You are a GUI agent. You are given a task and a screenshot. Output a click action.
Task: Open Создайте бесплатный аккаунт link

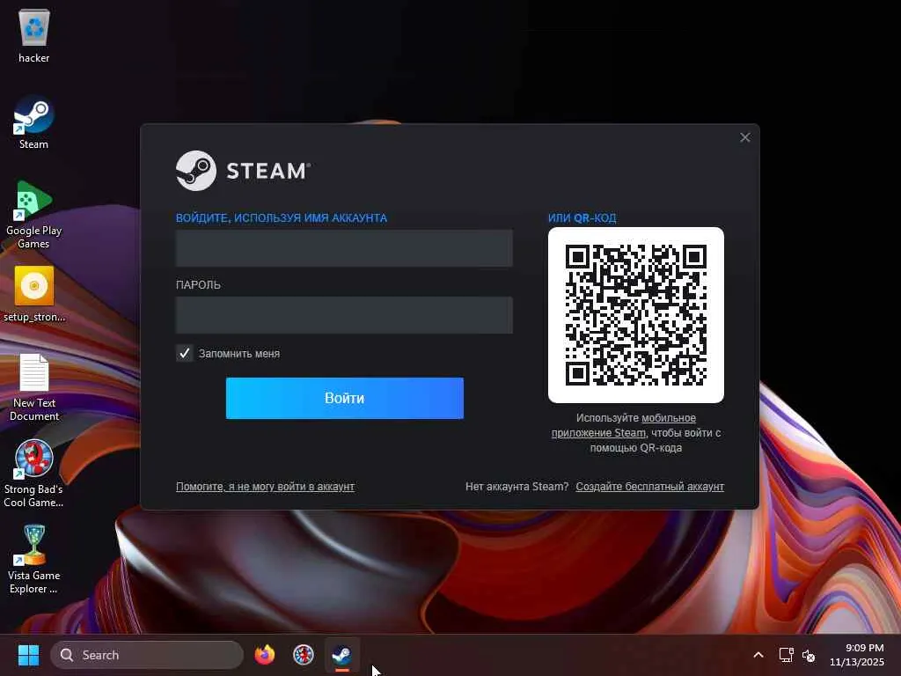pos(650,486)
